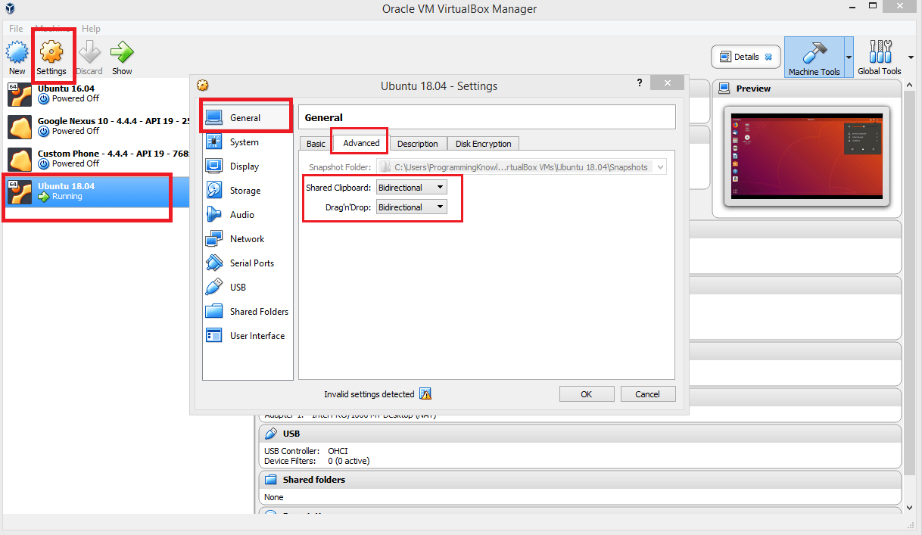Screen dimensions: 922x535
Task: Open the System settings category
Action: pyautogui.click(x=247, y=142)
